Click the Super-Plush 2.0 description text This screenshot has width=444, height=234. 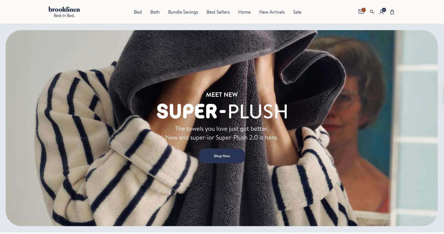tap(222, 133)
